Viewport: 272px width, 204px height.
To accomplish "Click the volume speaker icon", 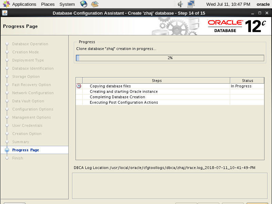I will [180, 4].
